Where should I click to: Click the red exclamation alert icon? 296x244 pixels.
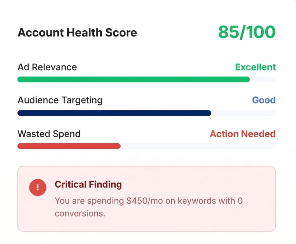coord(38,187)
